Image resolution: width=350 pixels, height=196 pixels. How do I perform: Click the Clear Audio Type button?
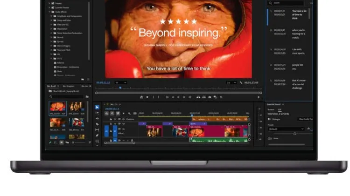305,119
